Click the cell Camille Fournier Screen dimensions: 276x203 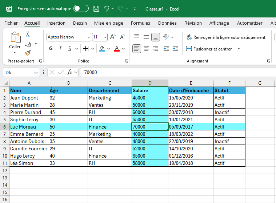coord(29,149)
